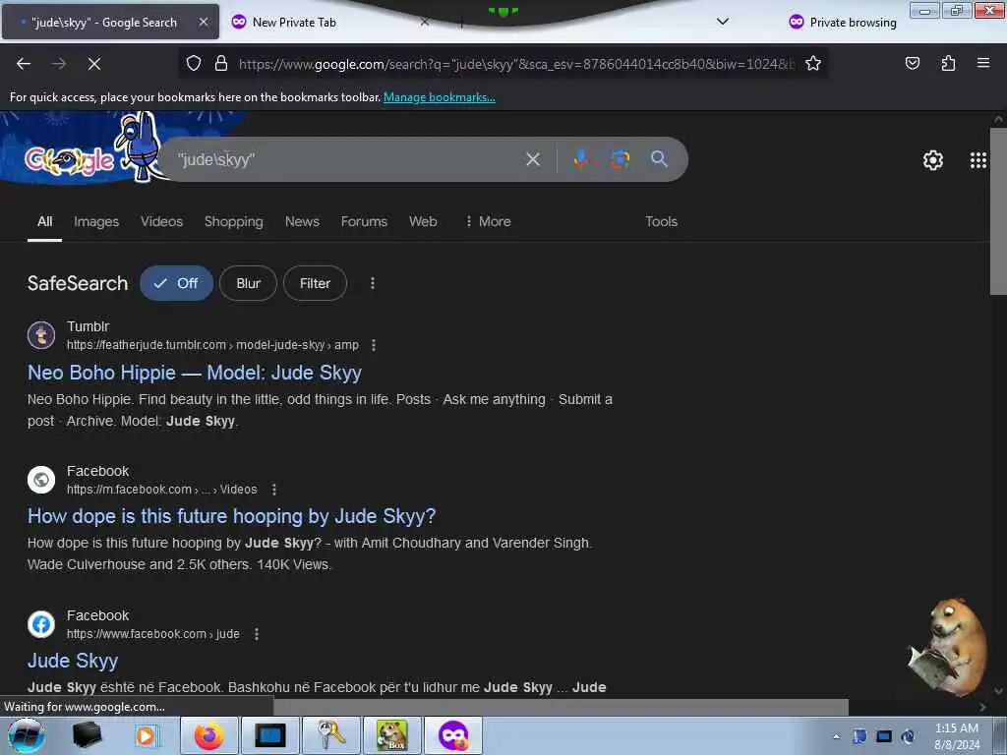Click Manage bookmarks link
Image resolution: width=1007 pixels, height=755 pixels.
[440, 97]
